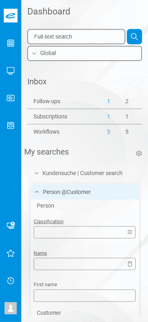Image resolution: width=148 pixels, height=322 pixels.
Task: Click the Inbox heading
Action: (x=37, y=82)
